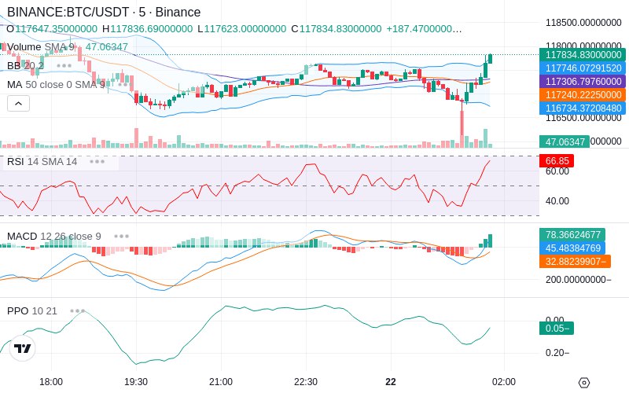Select the BB 20 2 legend label
This screenshot has height=393, width=629.
[25, 65]
